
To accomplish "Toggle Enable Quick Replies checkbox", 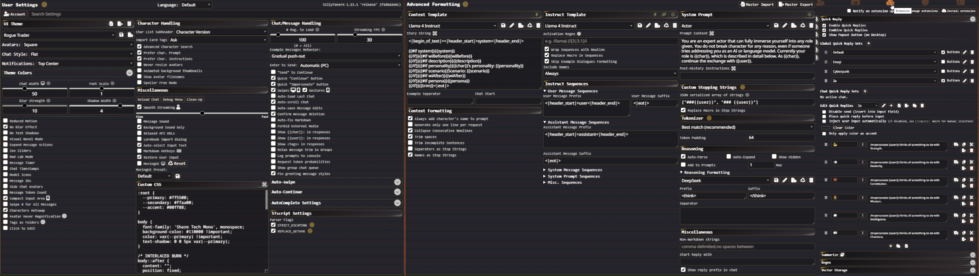I will click(824, 25).
